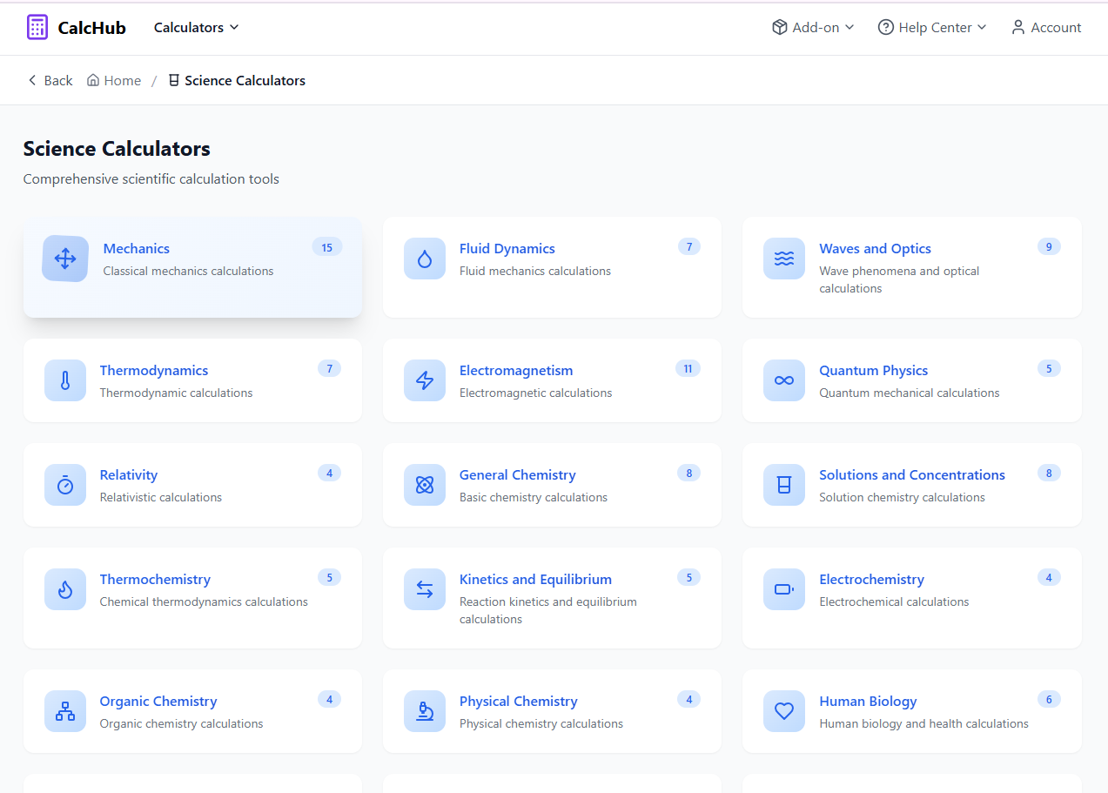This screenshot has height=793, width=1108.
Task: Click the Relativity stopwatch icon
Action: (x=65, y=485)
